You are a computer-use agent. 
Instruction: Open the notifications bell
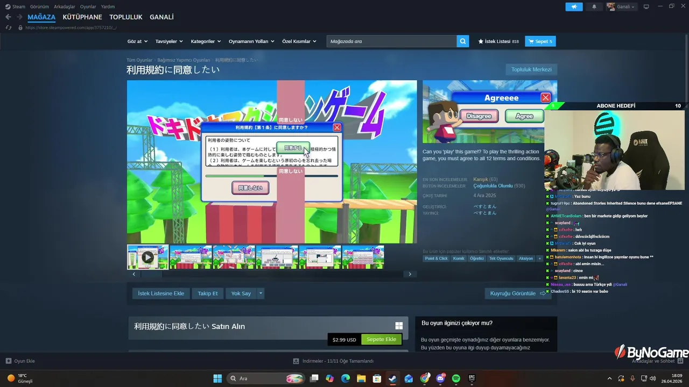pyautogui.click(x=594, y=6)
